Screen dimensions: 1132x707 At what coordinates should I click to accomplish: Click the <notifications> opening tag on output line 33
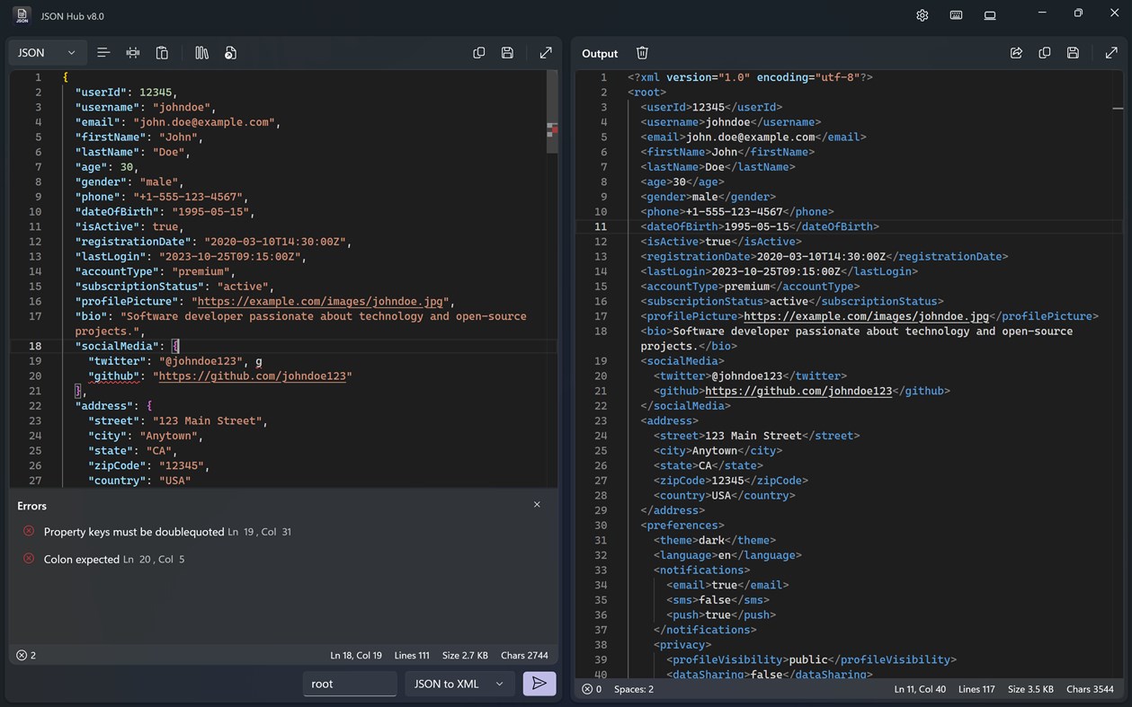pos(702,570)
